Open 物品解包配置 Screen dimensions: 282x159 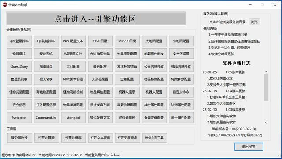[x=100, y=92]
